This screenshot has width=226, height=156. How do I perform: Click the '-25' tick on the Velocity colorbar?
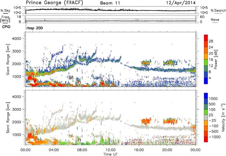[212, 120]
